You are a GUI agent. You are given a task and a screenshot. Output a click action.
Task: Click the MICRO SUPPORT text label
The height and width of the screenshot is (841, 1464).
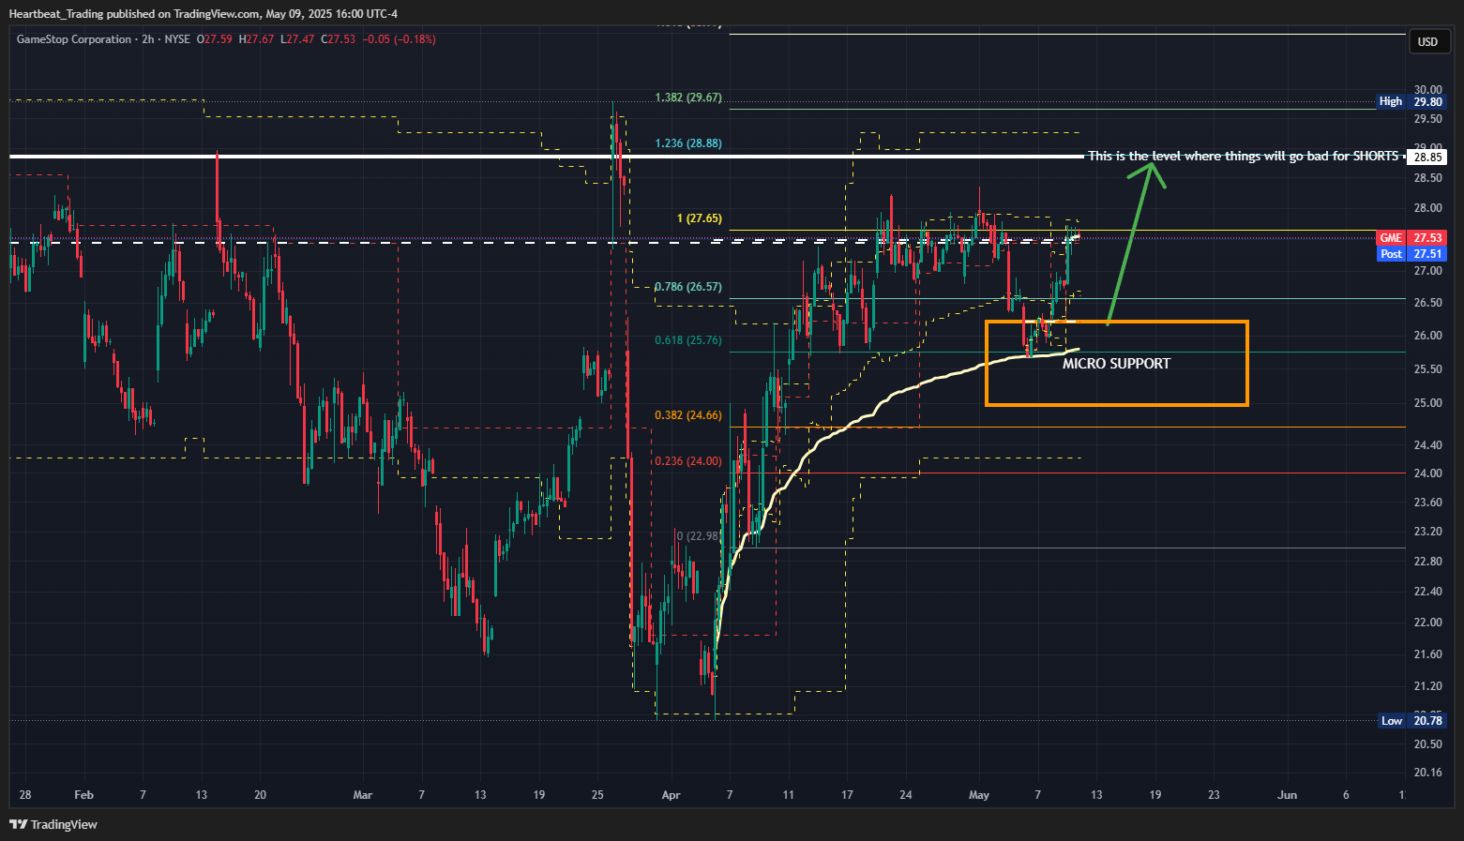1116,364
